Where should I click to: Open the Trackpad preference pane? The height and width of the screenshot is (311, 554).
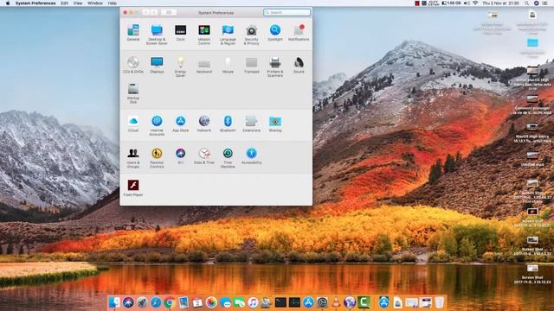[x=252, y=65]
